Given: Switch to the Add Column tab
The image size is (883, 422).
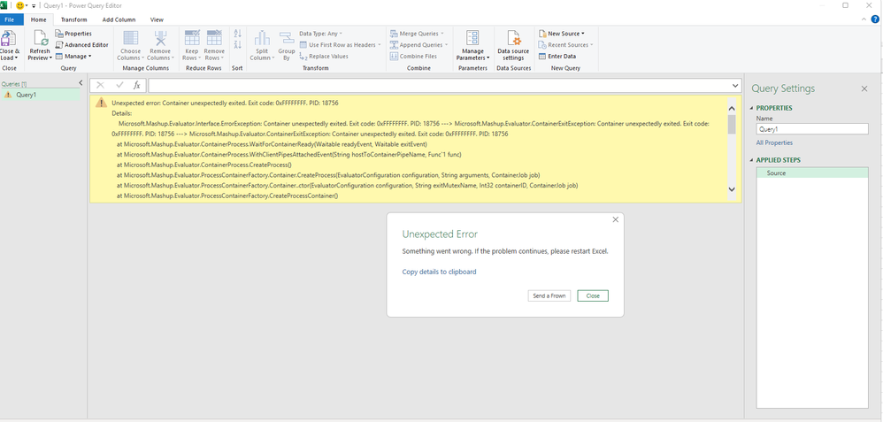Looking at the screenshot, I should [x=119, y=19].
